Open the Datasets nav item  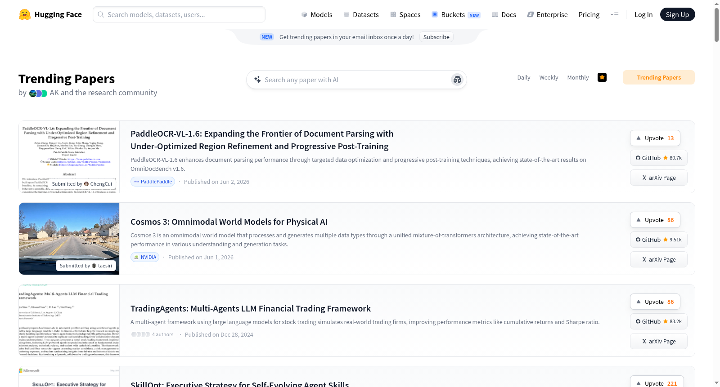[x=361, y=14]
